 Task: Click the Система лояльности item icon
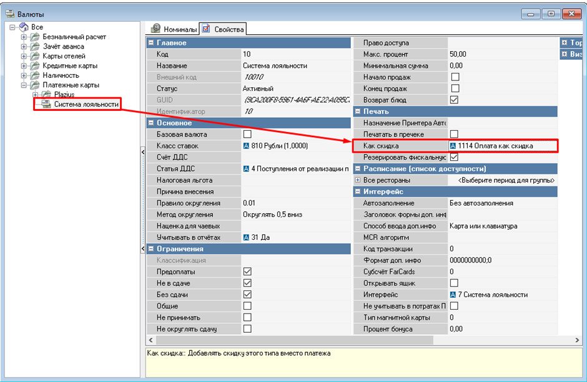(x=46, y=104)
